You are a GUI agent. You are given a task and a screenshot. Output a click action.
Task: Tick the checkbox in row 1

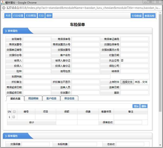[x=14, y=117]
